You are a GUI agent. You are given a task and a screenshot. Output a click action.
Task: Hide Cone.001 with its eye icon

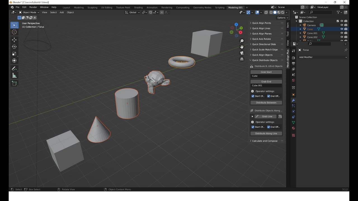342,33
